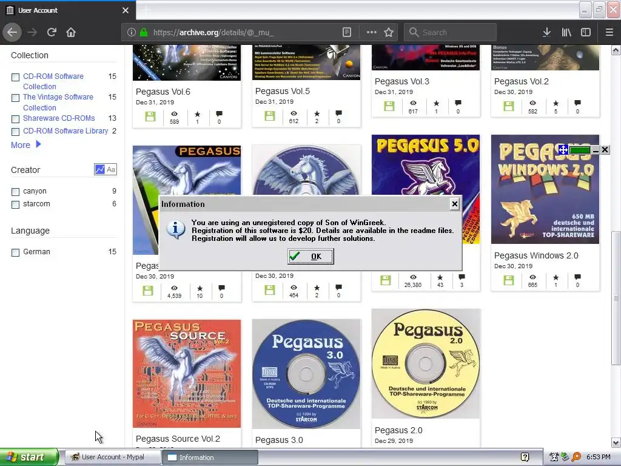The height and width of the screenshot is (466, 621).
Task: Open the blue Pegasus 3.0 disc thumbnail
Action: click(x=306, y=374)
